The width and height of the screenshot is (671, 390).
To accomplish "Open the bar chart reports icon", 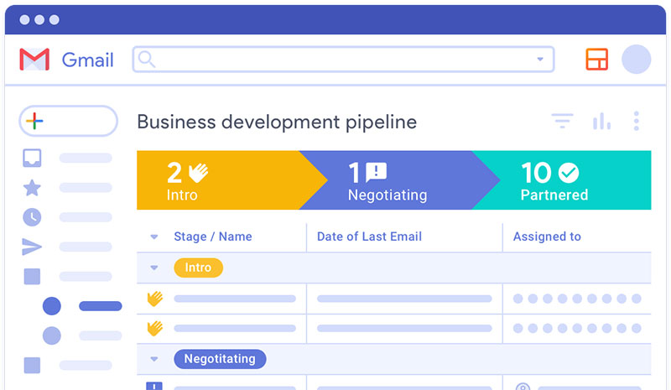I will [601, 121].
